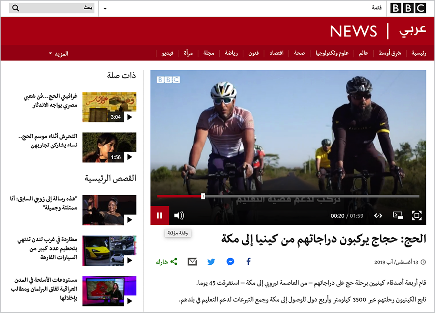Open the green share icon

(x=174, y=261)
